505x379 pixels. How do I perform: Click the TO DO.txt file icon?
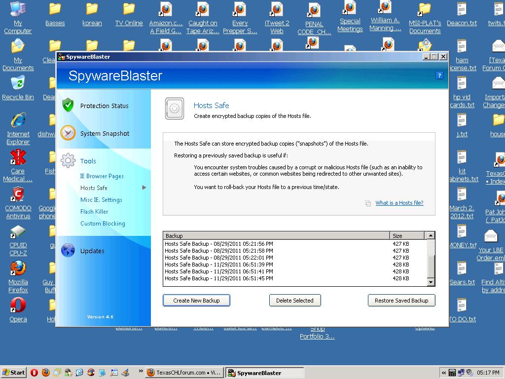462,305
